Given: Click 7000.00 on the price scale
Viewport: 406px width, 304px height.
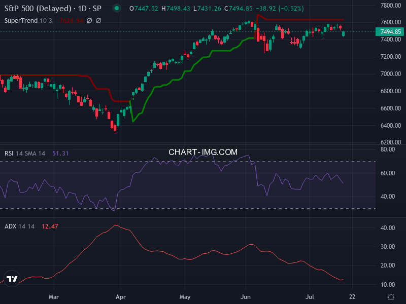Looking at the screenshot, I should coord(391,74).
